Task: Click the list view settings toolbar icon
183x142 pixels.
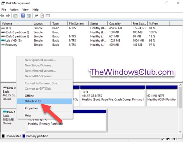Action: (48, 16)
